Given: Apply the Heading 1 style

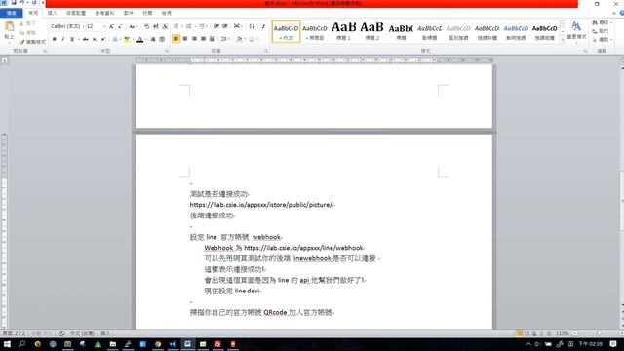Looking at the screenshot, I should coord(343,32).
